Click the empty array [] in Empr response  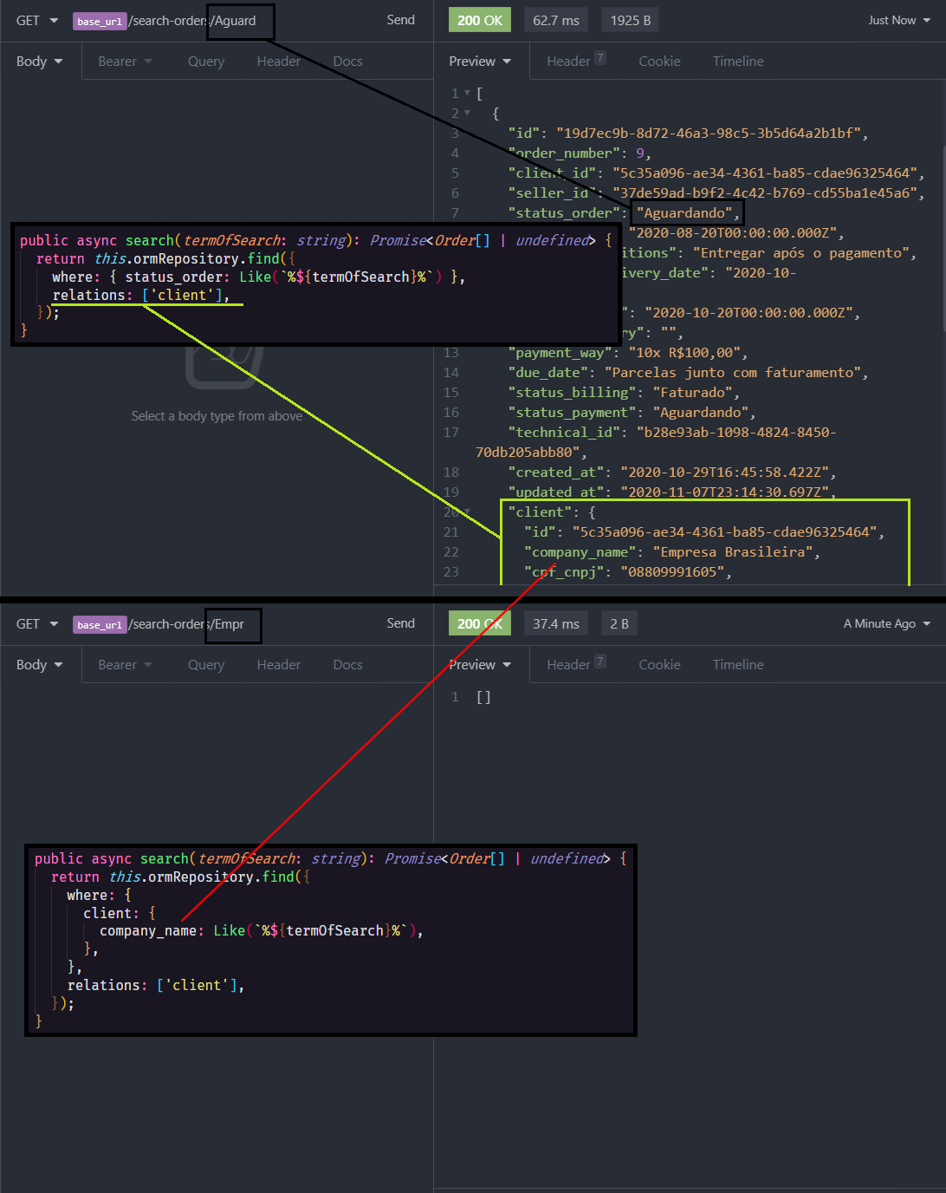point(483,697)
